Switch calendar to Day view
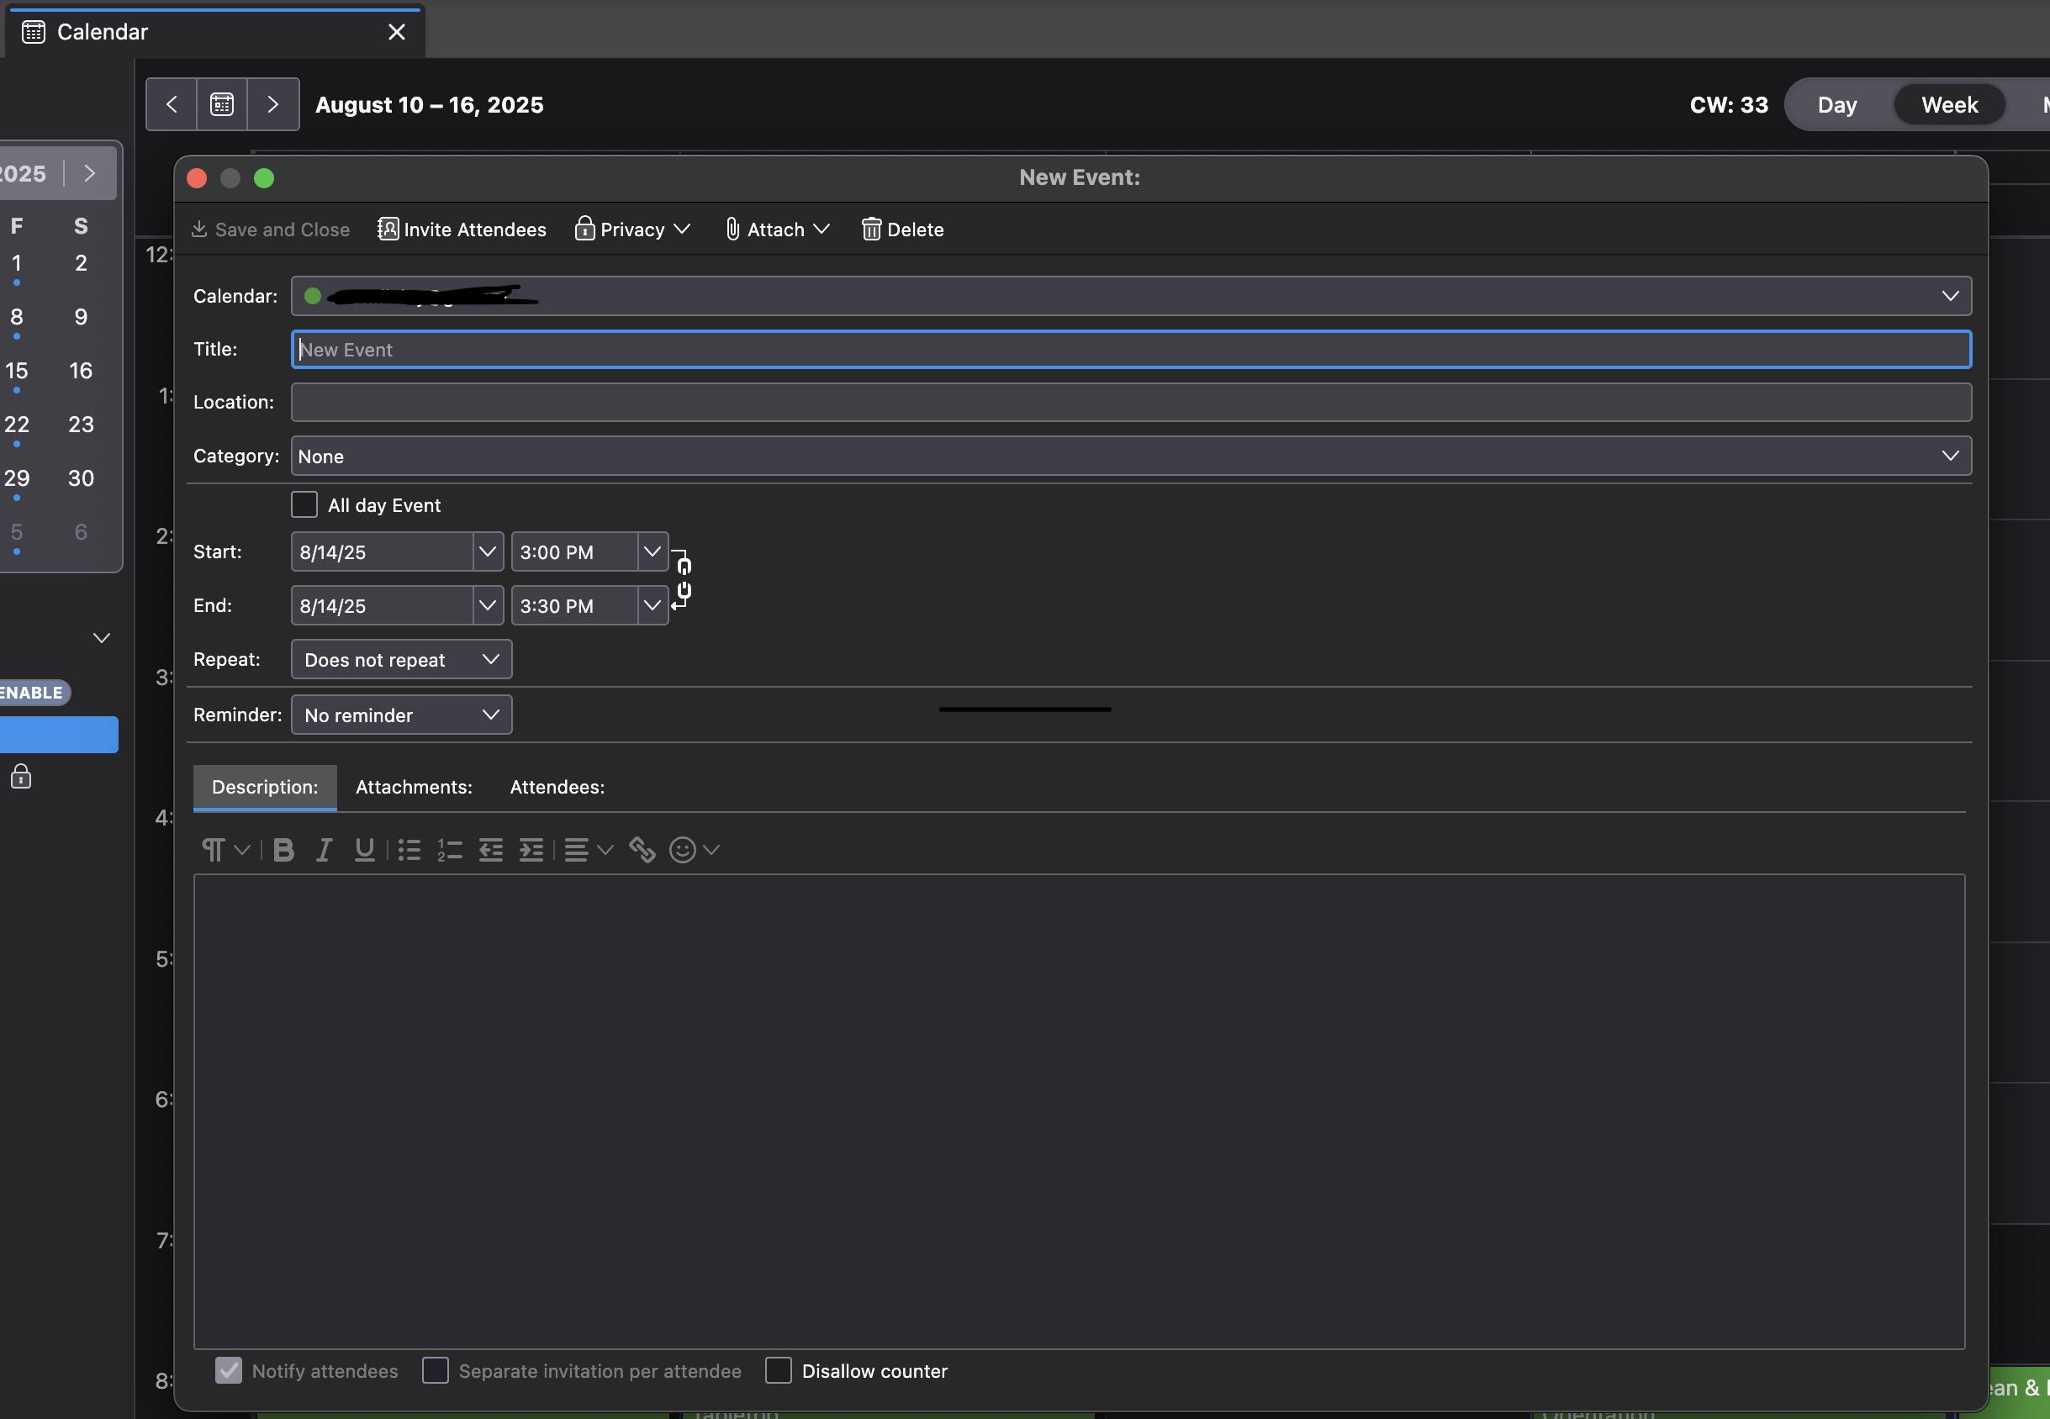 (x=1836, y=105)
